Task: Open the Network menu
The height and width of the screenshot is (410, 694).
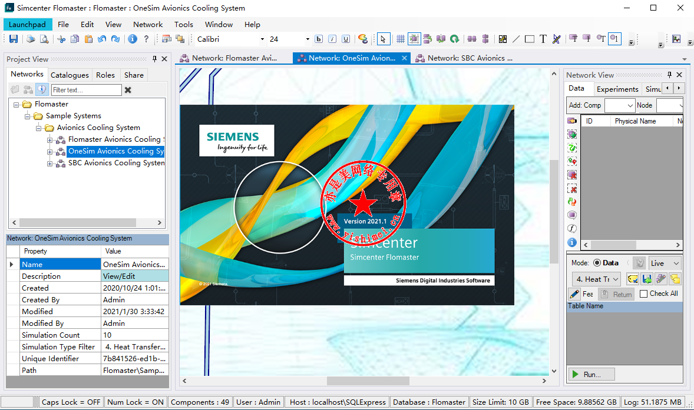Action: (x=148, y=25)
